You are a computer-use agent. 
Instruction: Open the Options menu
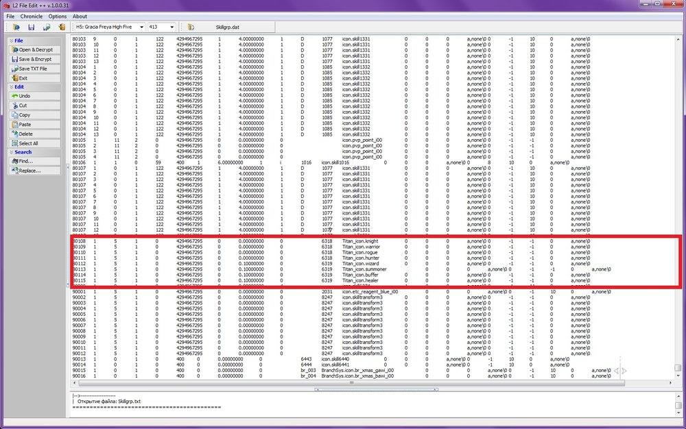click(x=58, y=16)
